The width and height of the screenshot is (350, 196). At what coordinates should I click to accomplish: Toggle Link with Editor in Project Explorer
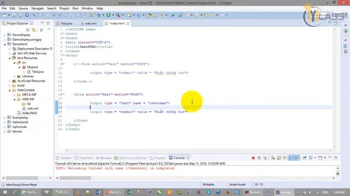(33, 30)
